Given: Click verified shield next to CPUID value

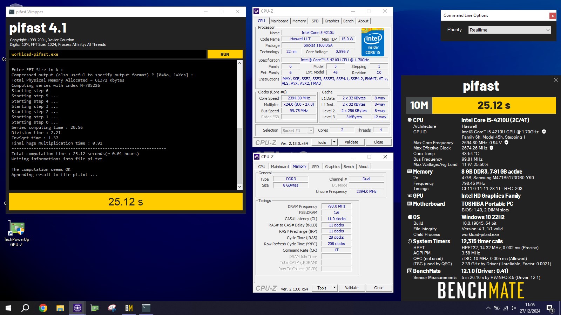Looking at the screenshot, I should pyautogui.click(x=544, y=132).
